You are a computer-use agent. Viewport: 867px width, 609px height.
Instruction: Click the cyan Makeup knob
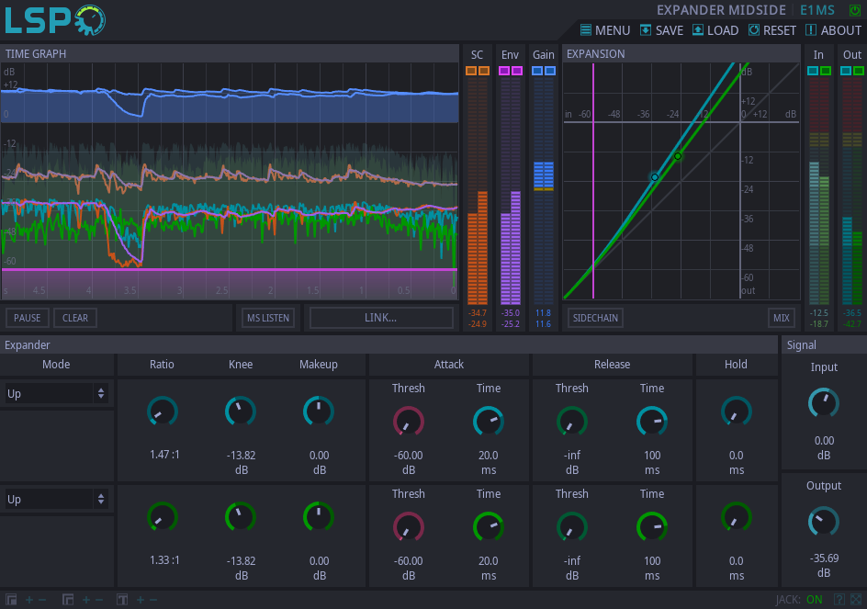pyautogui.click(x=319, y=412)
